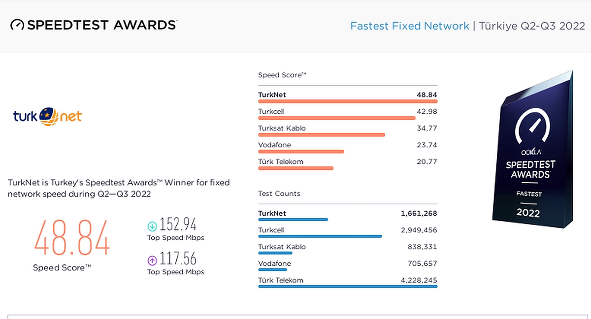Screen dimensions: 591x319
Task: Click the 117.56 upload speed value
Action: point(178,259)
